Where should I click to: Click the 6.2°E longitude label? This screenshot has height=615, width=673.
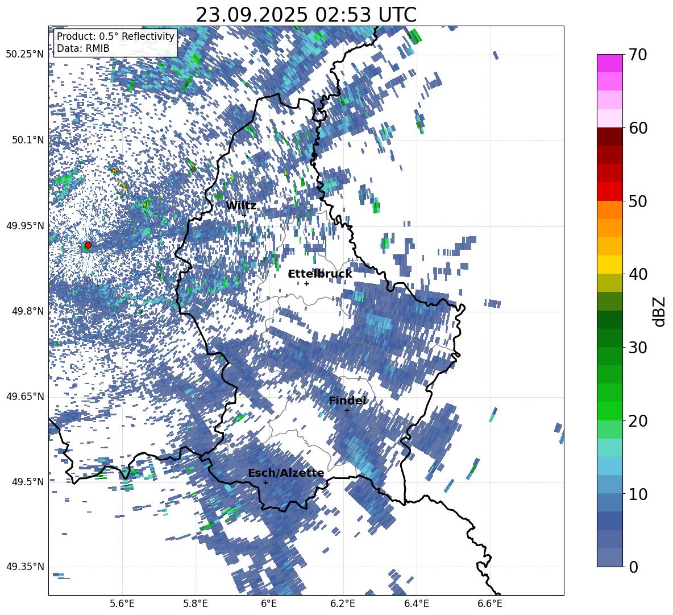[343, 604]
